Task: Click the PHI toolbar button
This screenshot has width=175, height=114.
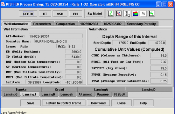Action: [x=75, y=14]
